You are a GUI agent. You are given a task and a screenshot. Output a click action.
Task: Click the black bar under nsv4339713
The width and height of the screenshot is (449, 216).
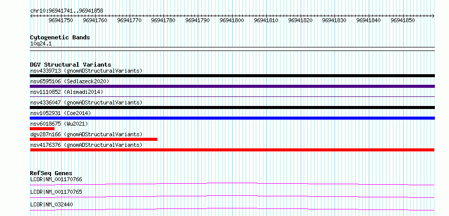point(232,76)
